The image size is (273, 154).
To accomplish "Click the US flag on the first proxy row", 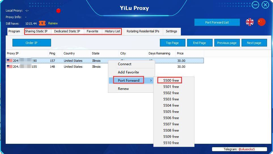I will point(10,60).
